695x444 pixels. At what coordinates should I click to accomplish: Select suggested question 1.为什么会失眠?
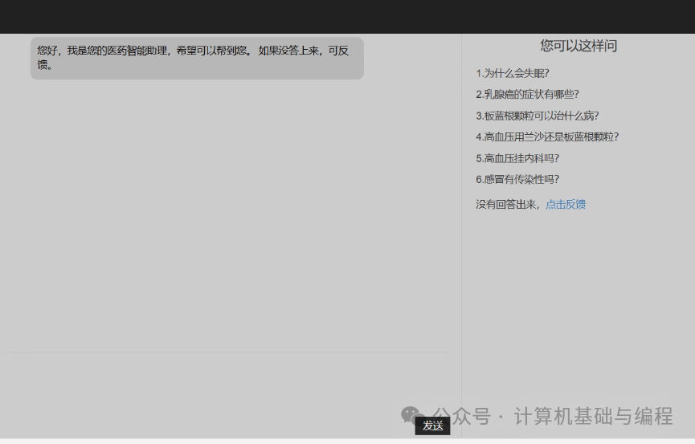pyautogui.click(x=513, y=73)
